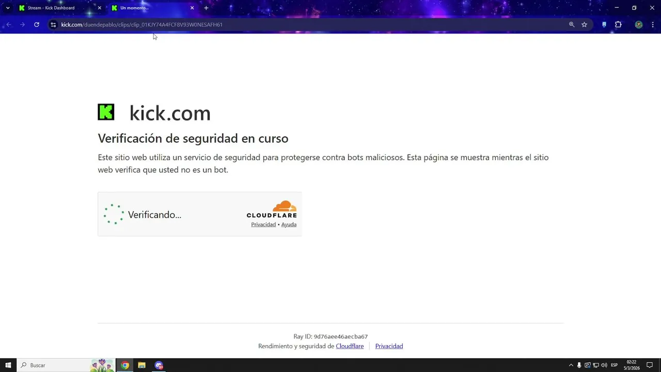Open the notification center icon
Viewport: 661px width, 372px height.
(650, 365)
